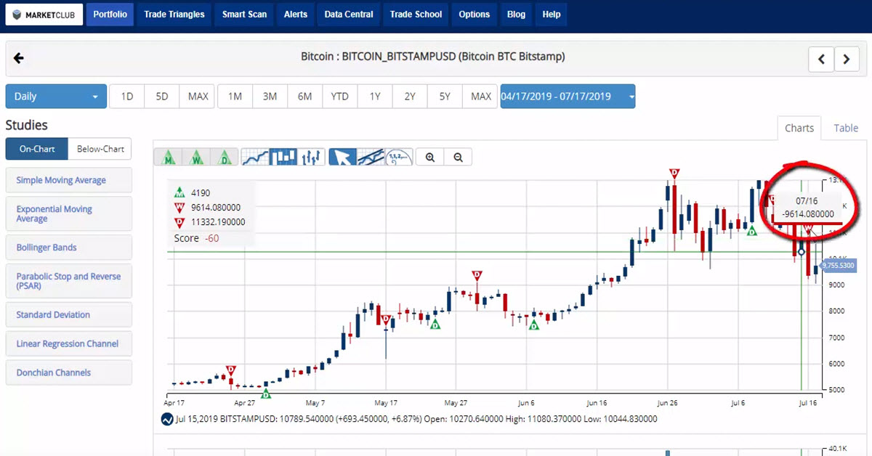Select the Fibonacci tool icon
872x456 pixels.
click(x=399, y=157)
